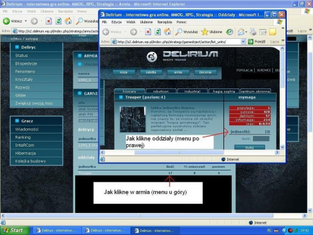Switch to the robotkon tab
The width and height of the screenshot is (313, 235).
click(161, 91)
